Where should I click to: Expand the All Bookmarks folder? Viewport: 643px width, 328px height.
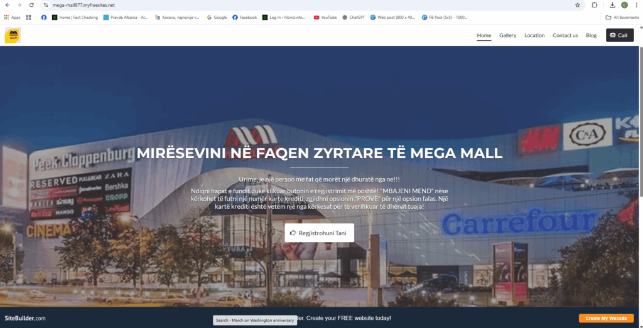[x=622, y=18]
